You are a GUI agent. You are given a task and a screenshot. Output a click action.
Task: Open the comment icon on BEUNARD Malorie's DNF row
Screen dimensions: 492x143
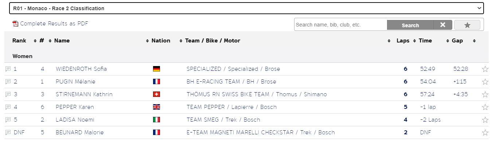(x=8, y=132)
